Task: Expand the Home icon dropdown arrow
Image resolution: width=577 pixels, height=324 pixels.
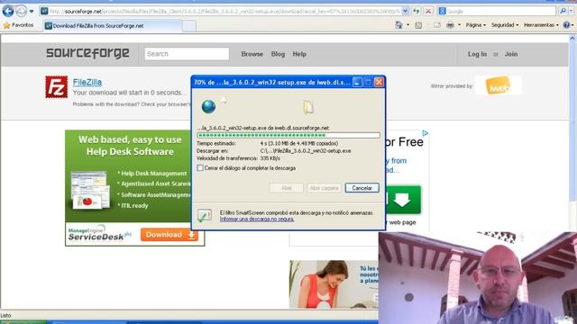Action: pos(408,25)
